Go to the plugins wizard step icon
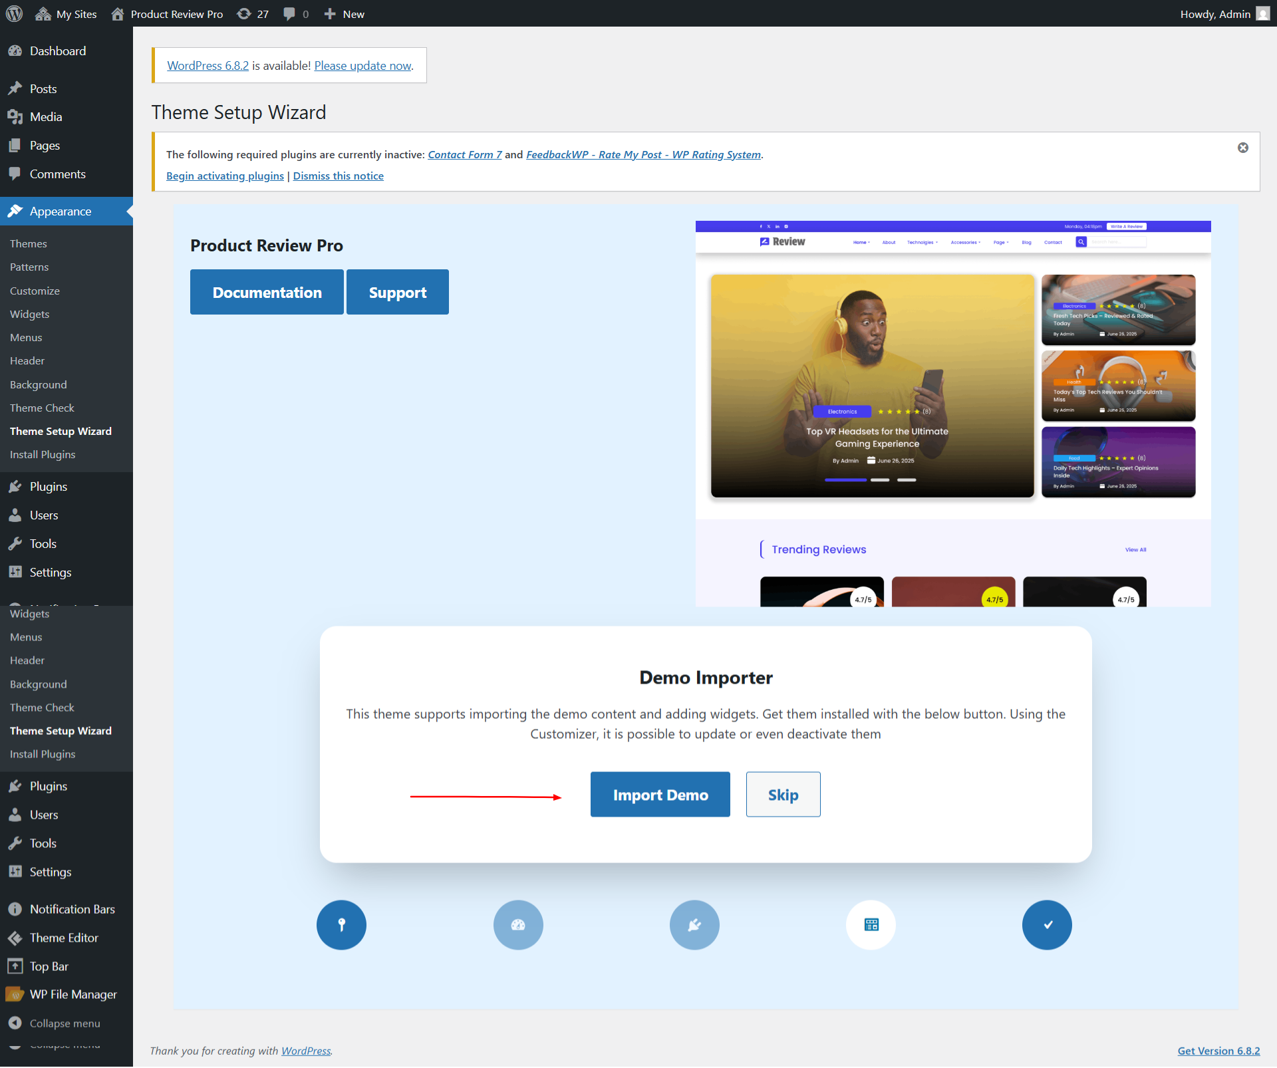The width and height of the screenshot is (1277, 1068). (x=694, y=925)
